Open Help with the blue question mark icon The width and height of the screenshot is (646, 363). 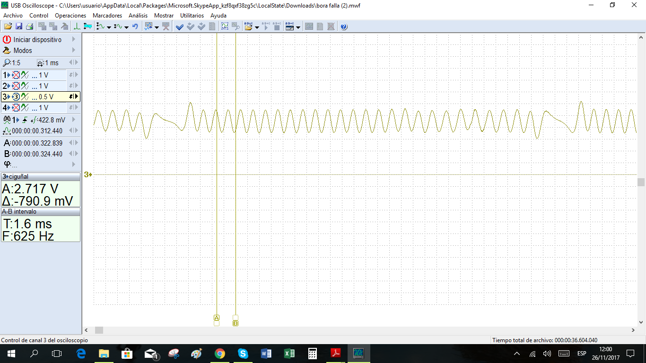[344, 26]
